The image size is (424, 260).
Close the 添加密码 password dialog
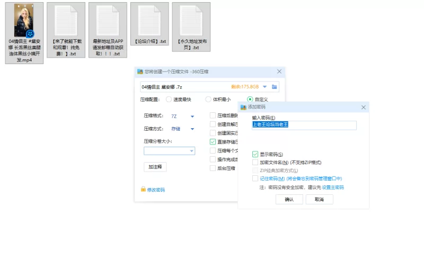[364, 107]
